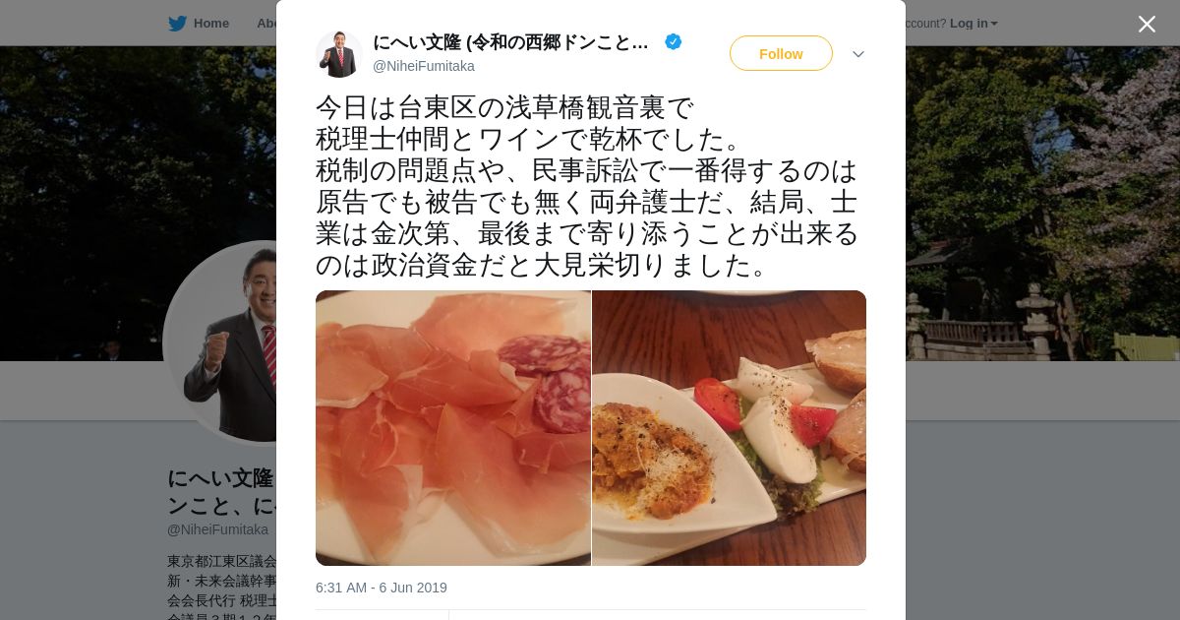Click the large profile picture behind the overlay
The image size is (1180, 620).
pyautogui.click(x=220, y=342)
